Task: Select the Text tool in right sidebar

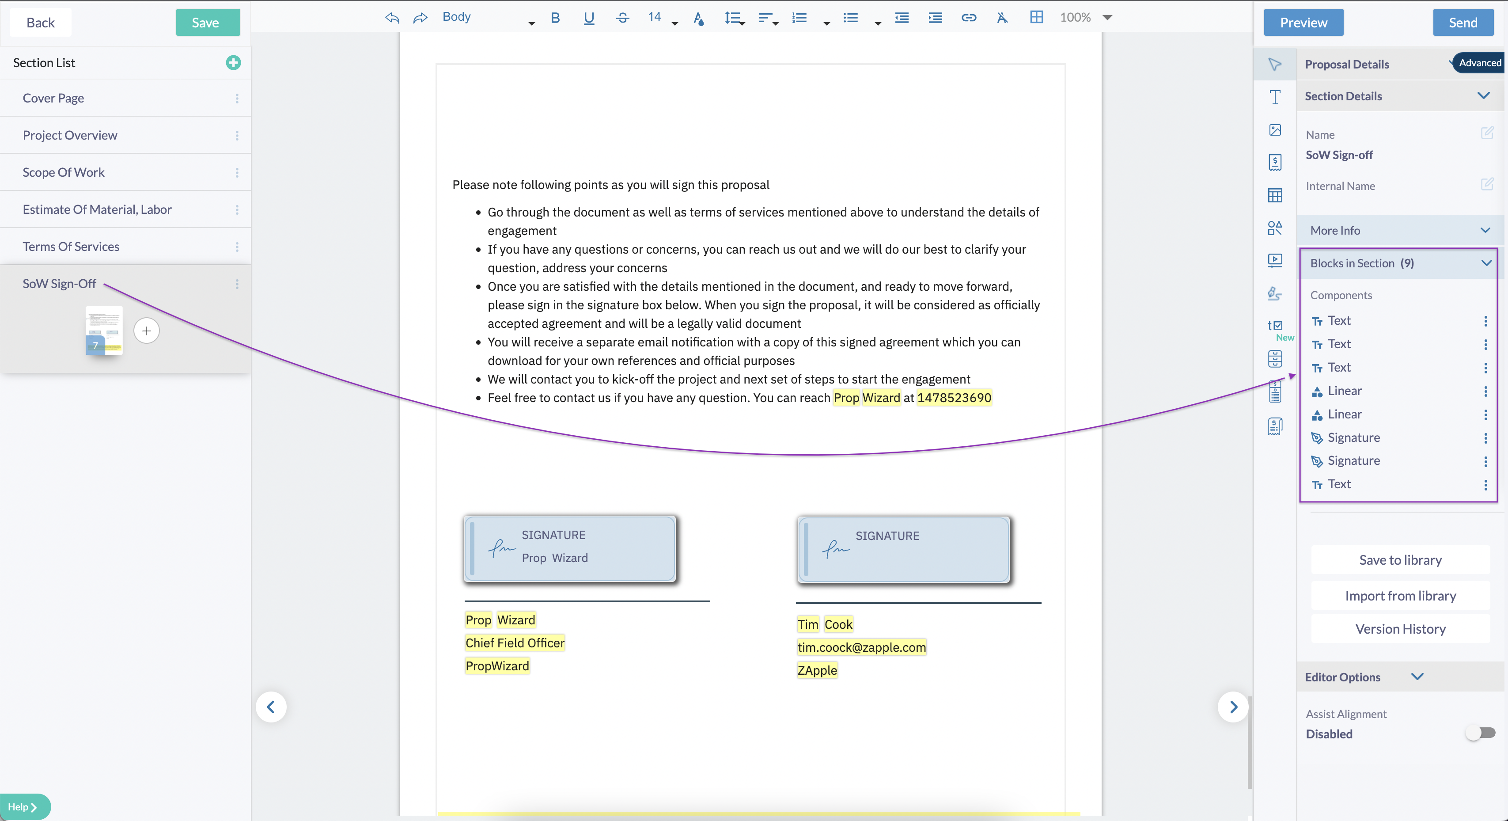Action: click(1274, 97)
